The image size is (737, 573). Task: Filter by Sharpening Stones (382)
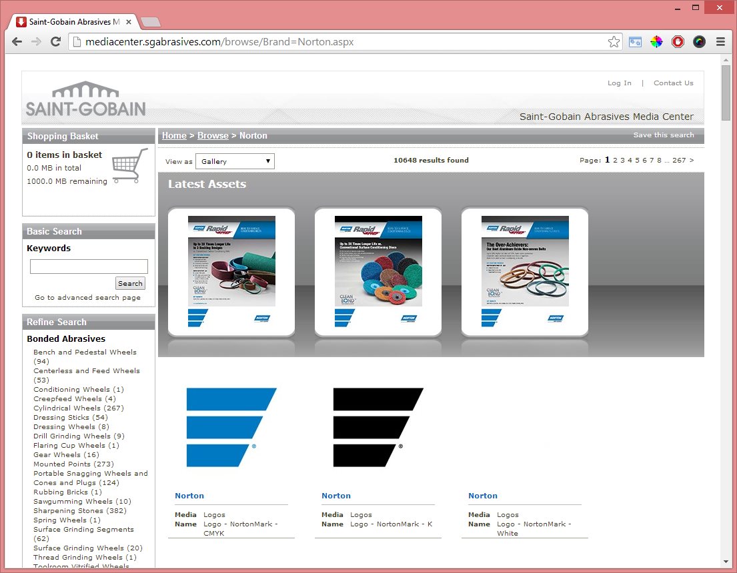coord(80,511)
